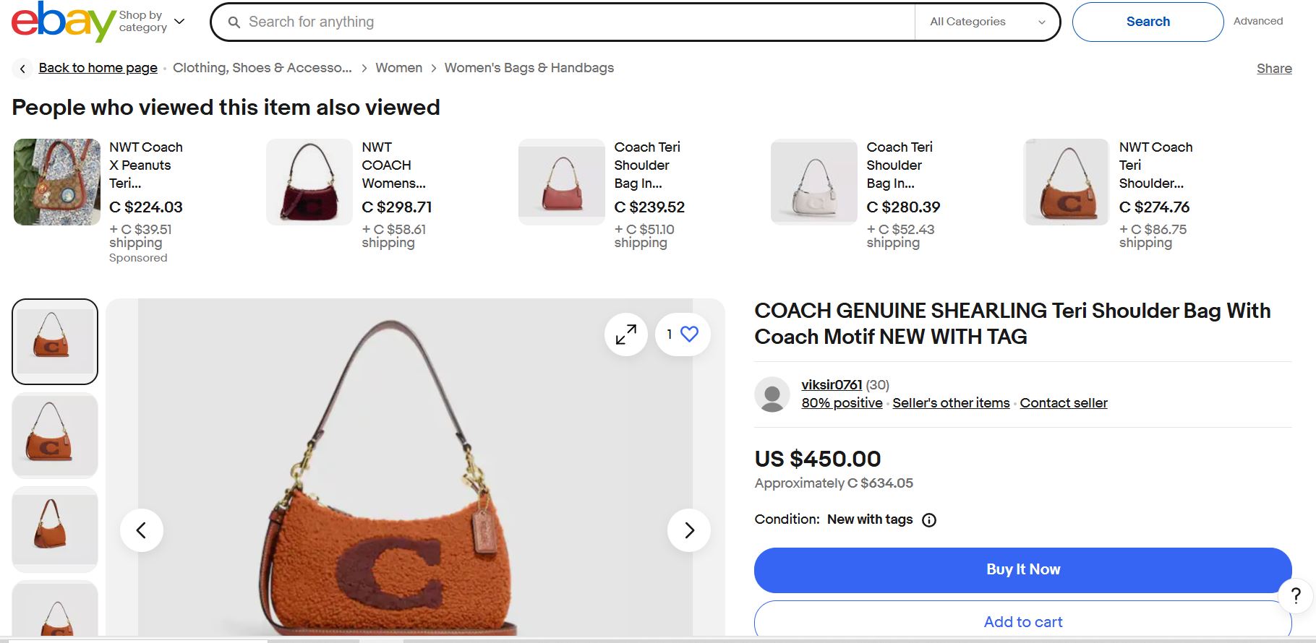Expand the Shop by category menu

click(152, 22)
